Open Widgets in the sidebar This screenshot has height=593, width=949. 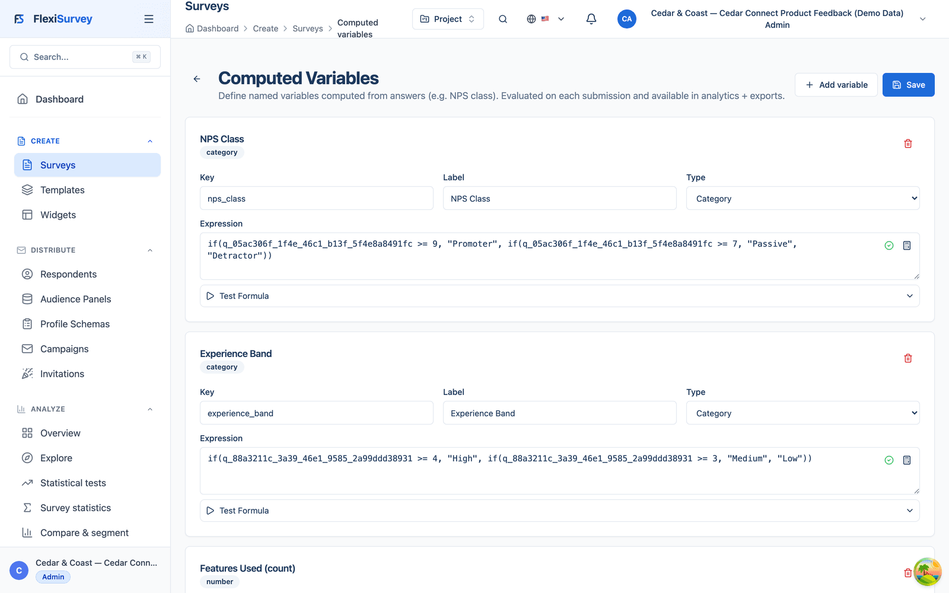[x=87, y=215]
